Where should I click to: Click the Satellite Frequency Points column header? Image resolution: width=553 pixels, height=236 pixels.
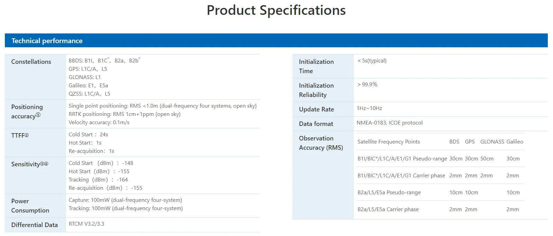click(388, 142)
